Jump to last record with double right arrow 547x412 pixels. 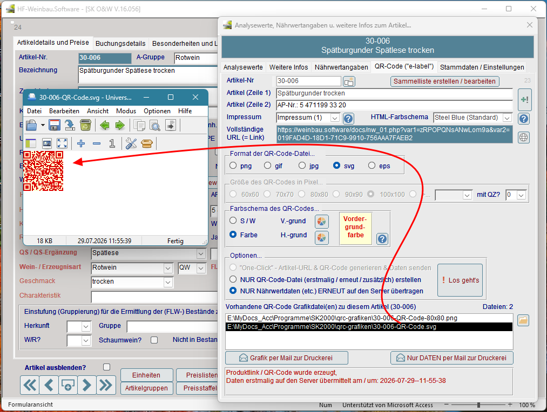[106, 385]
